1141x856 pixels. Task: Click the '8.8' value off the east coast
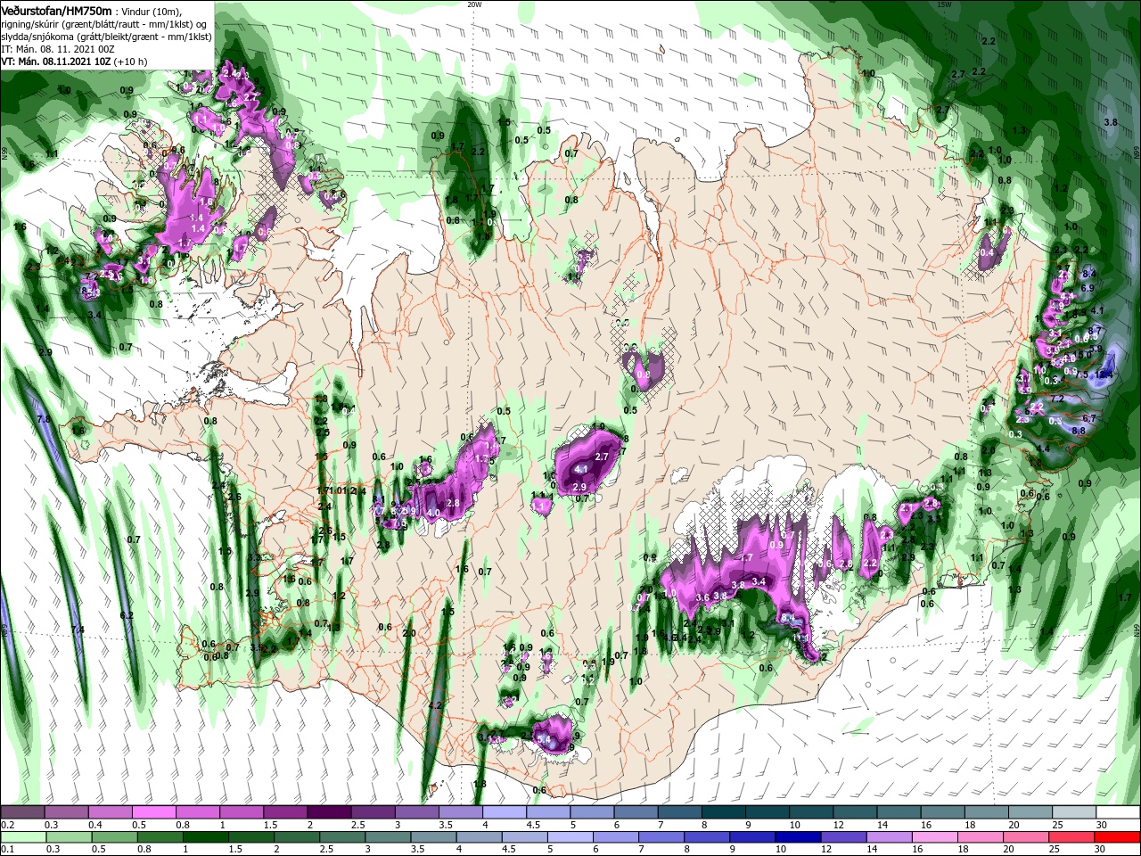click(1077, 430)
